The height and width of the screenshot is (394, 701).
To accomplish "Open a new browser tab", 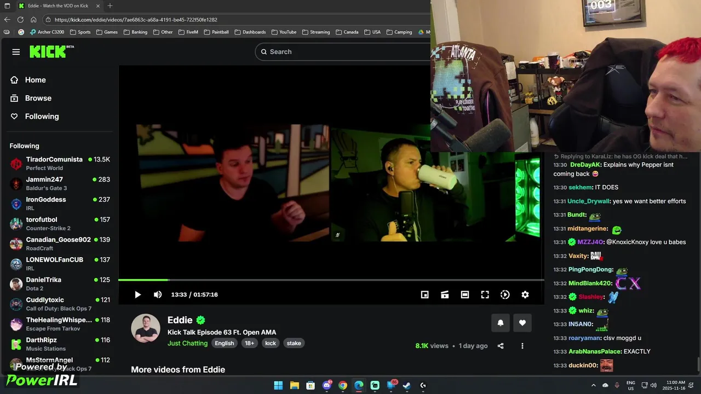I will [110, 5].
